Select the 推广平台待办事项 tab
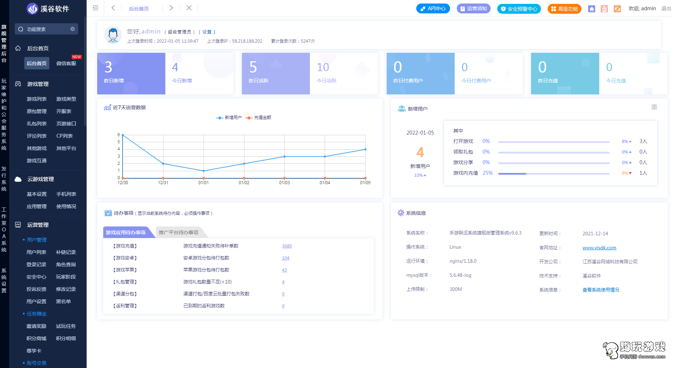This screenshot has height=368, width=673. [179, 232]
